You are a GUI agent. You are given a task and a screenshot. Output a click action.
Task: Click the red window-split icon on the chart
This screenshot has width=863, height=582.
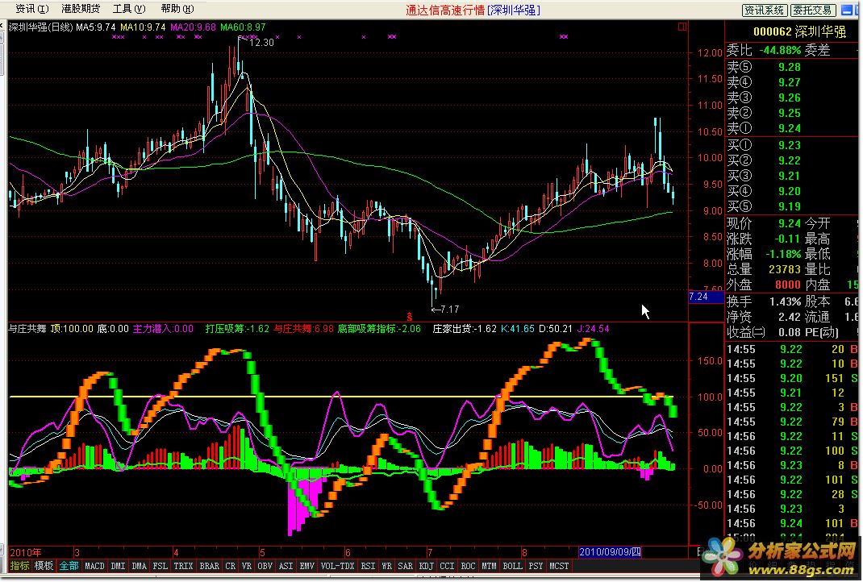tap(682, 27)
